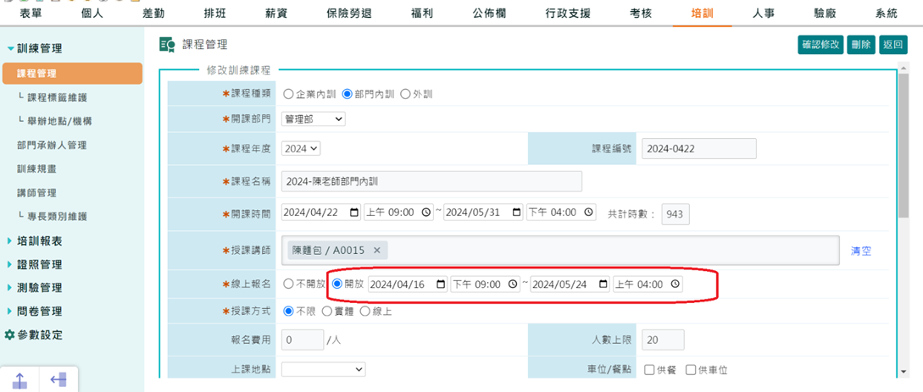Click the upload arrow icon at bottom left
This screenshot has height=392, width=923.
pos(19,380)
